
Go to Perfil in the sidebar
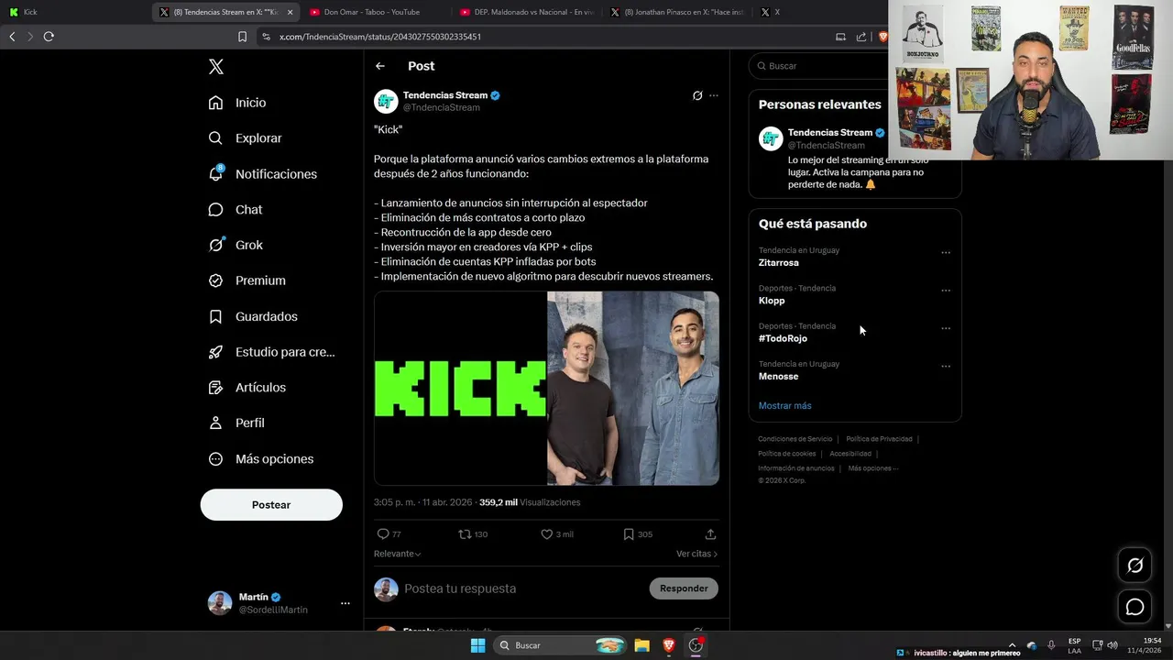pyautogui.click(x=236, y=423)
